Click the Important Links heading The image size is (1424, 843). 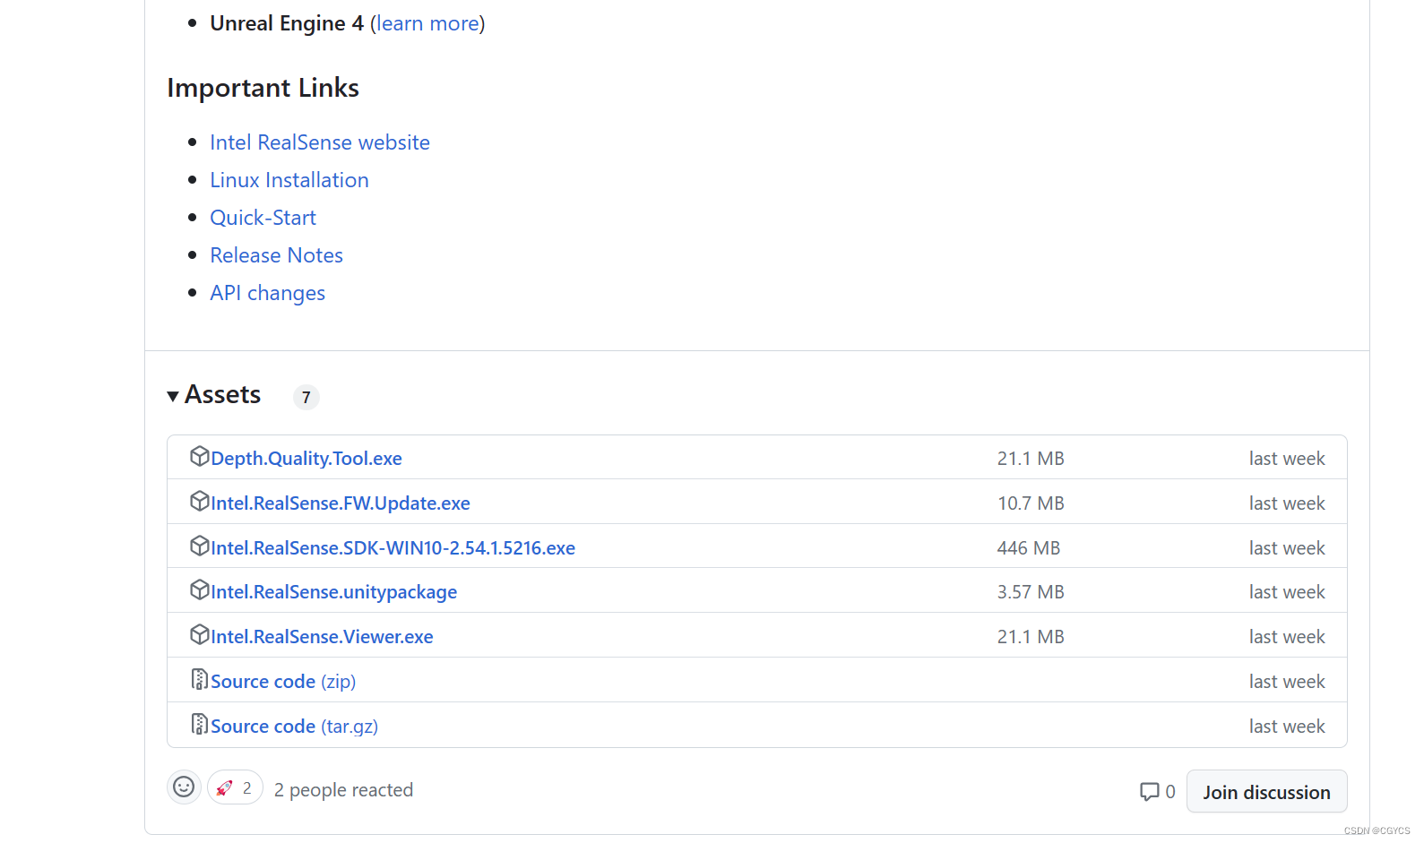(x=263, y=88)
